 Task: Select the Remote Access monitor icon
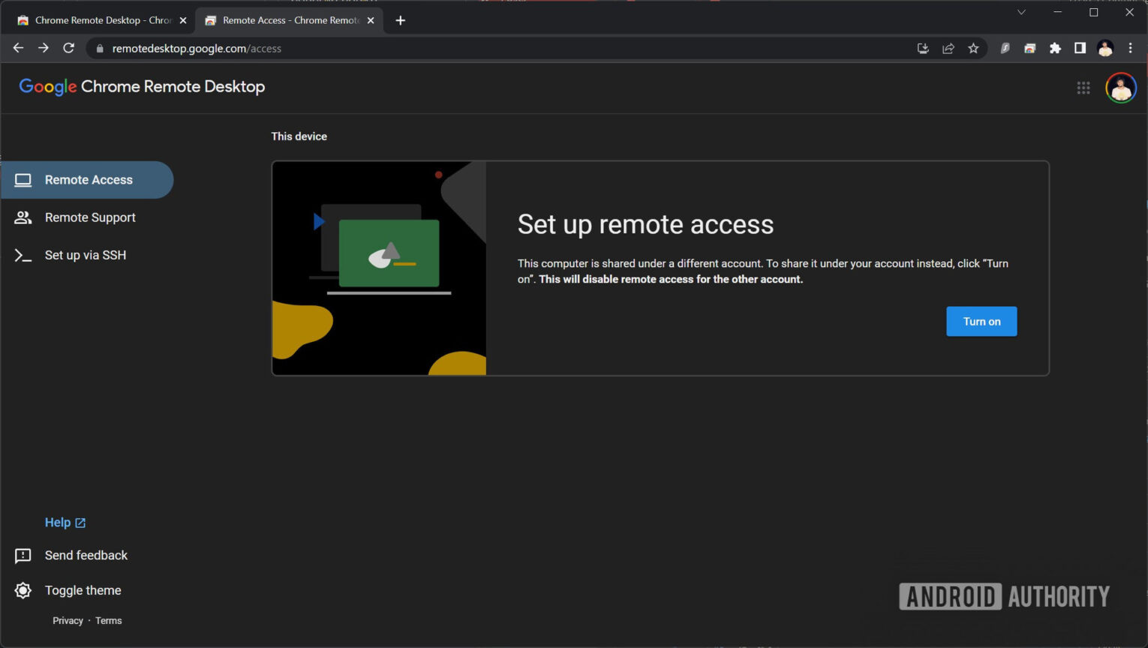click(23, 179)
